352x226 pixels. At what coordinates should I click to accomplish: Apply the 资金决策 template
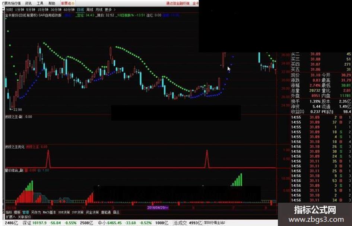92,212
